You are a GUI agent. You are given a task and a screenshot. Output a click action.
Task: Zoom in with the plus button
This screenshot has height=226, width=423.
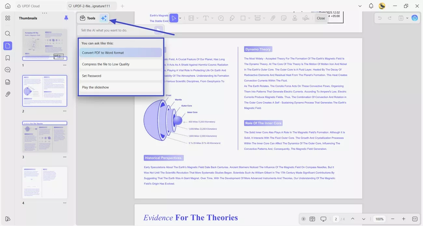[x=404, y=219]
